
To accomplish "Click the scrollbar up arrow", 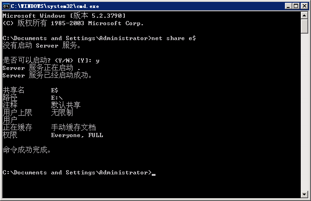I will pyautogui.click(x=304, y=15).
